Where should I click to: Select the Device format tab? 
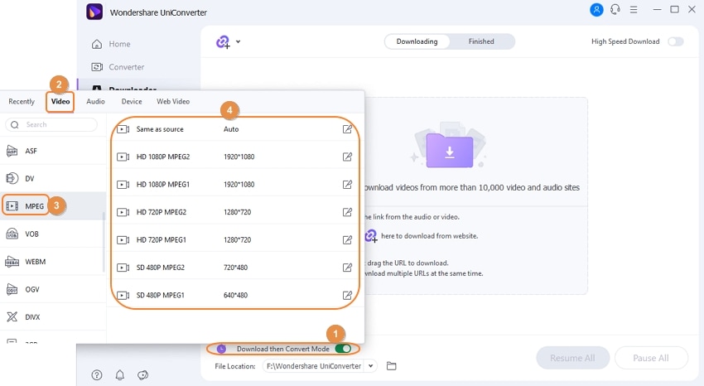pos(132,101)
